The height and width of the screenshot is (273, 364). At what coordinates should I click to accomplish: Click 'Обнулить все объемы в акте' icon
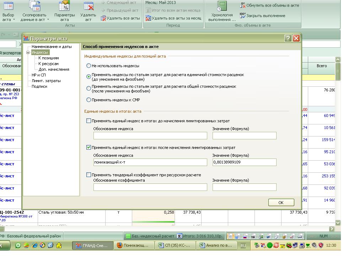pyautogui.click(x=243, y=5)
